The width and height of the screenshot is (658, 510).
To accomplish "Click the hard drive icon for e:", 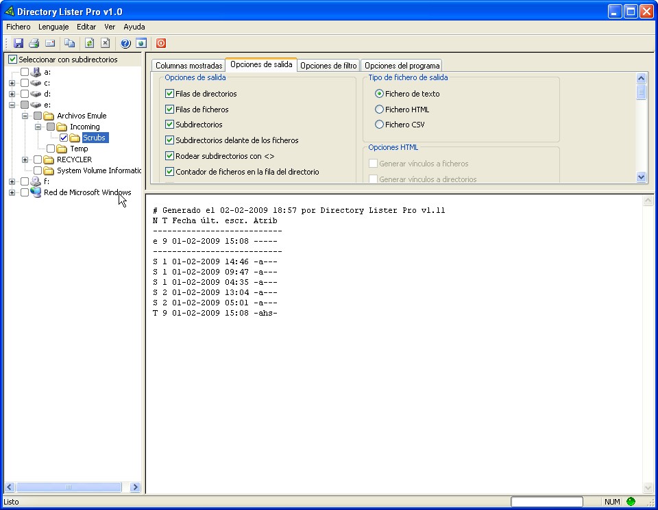I will 36,105.
